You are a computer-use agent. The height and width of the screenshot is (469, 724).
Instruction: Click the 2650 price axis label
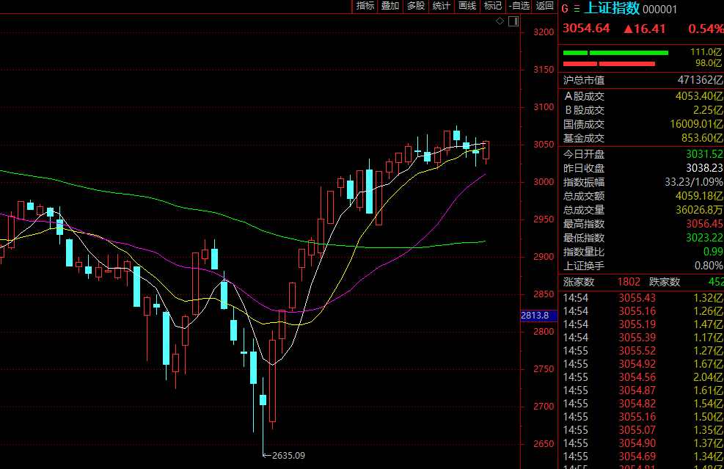tap(544, 443)
